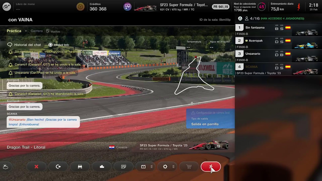
Task: Click the greyed-out shopping cart icon
Action: [189, 167]
